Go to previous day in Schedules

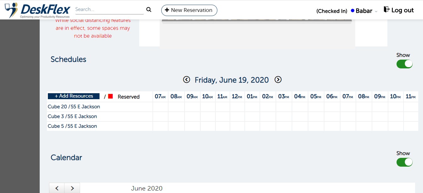[x=186, y=80]
